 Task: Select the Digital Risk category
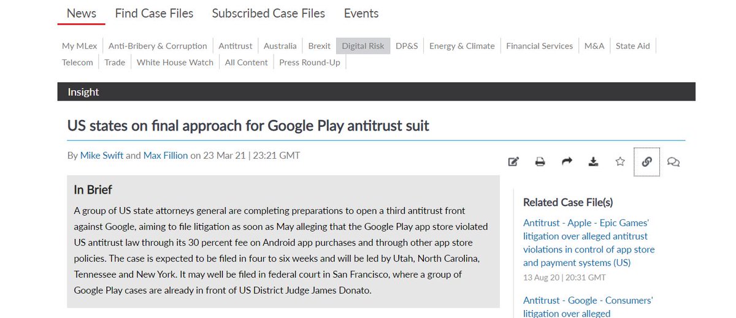tap(363, 46)
